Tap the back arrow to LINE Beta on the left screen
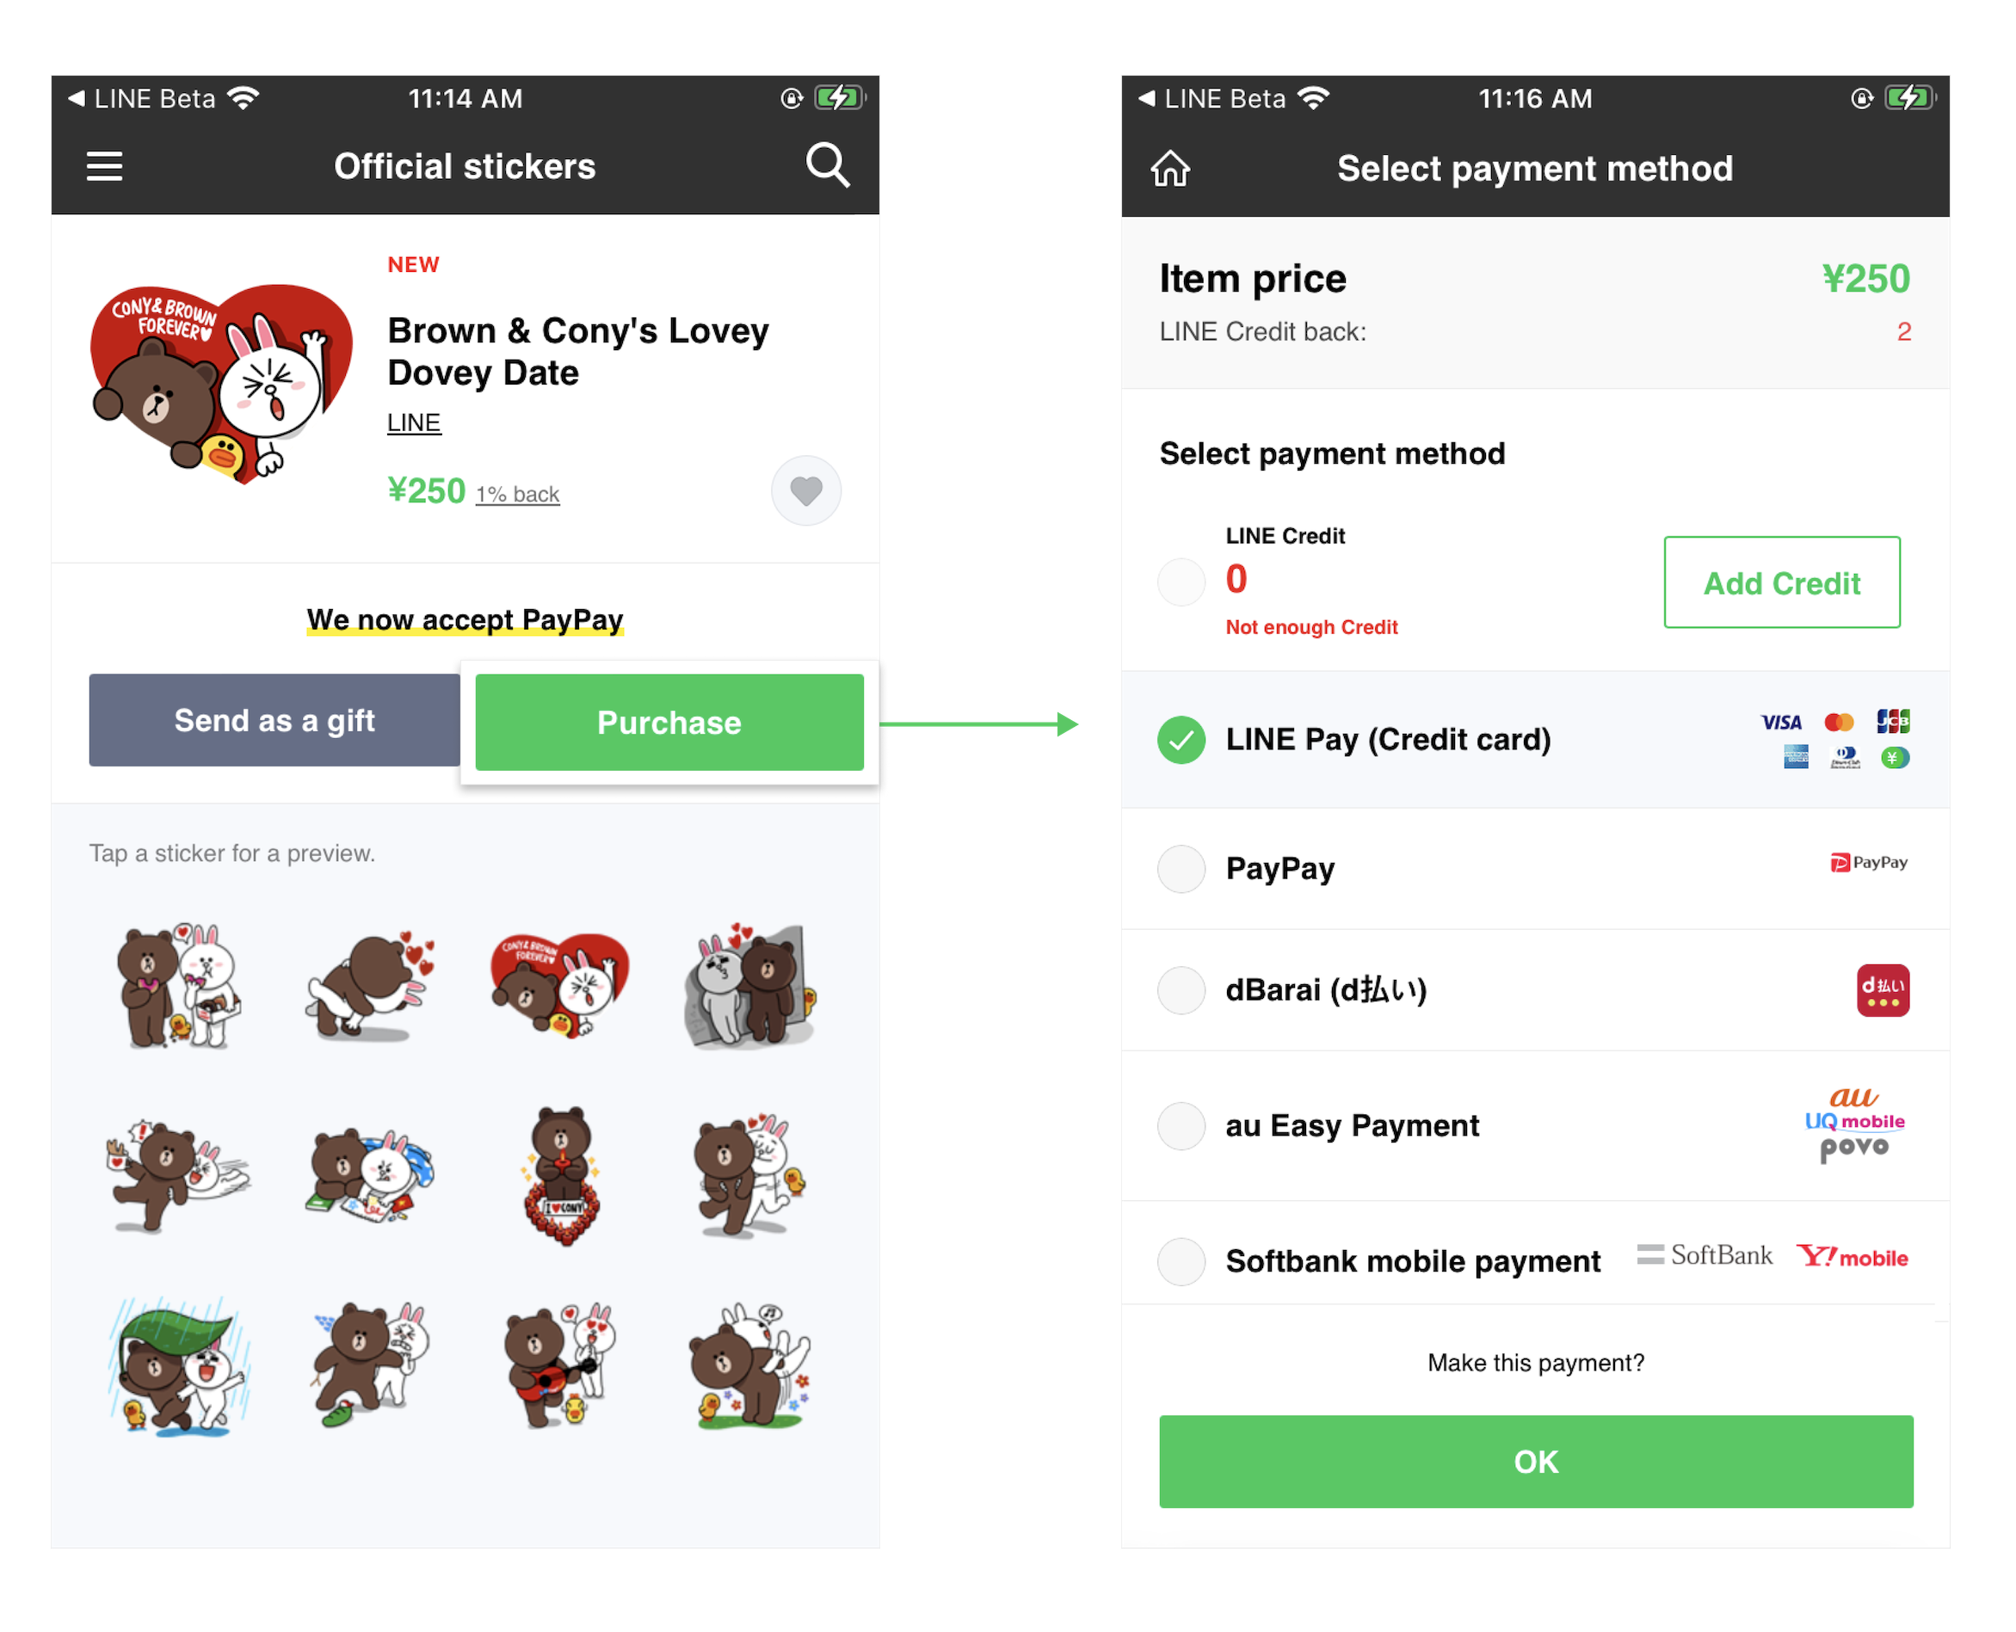This screenshot has width=2016, height=1632. pyautogui.click(x=77, y=98)
